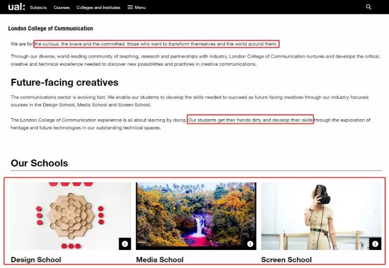Click the highlighted 'hands dirty' sentence
Screen dimensions: 389x268
pos(250,120)
